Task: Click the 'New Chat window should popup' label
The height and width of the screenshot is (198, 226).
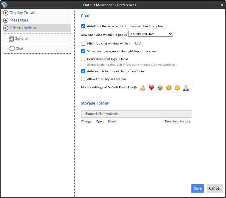Action: click(104, 35)
